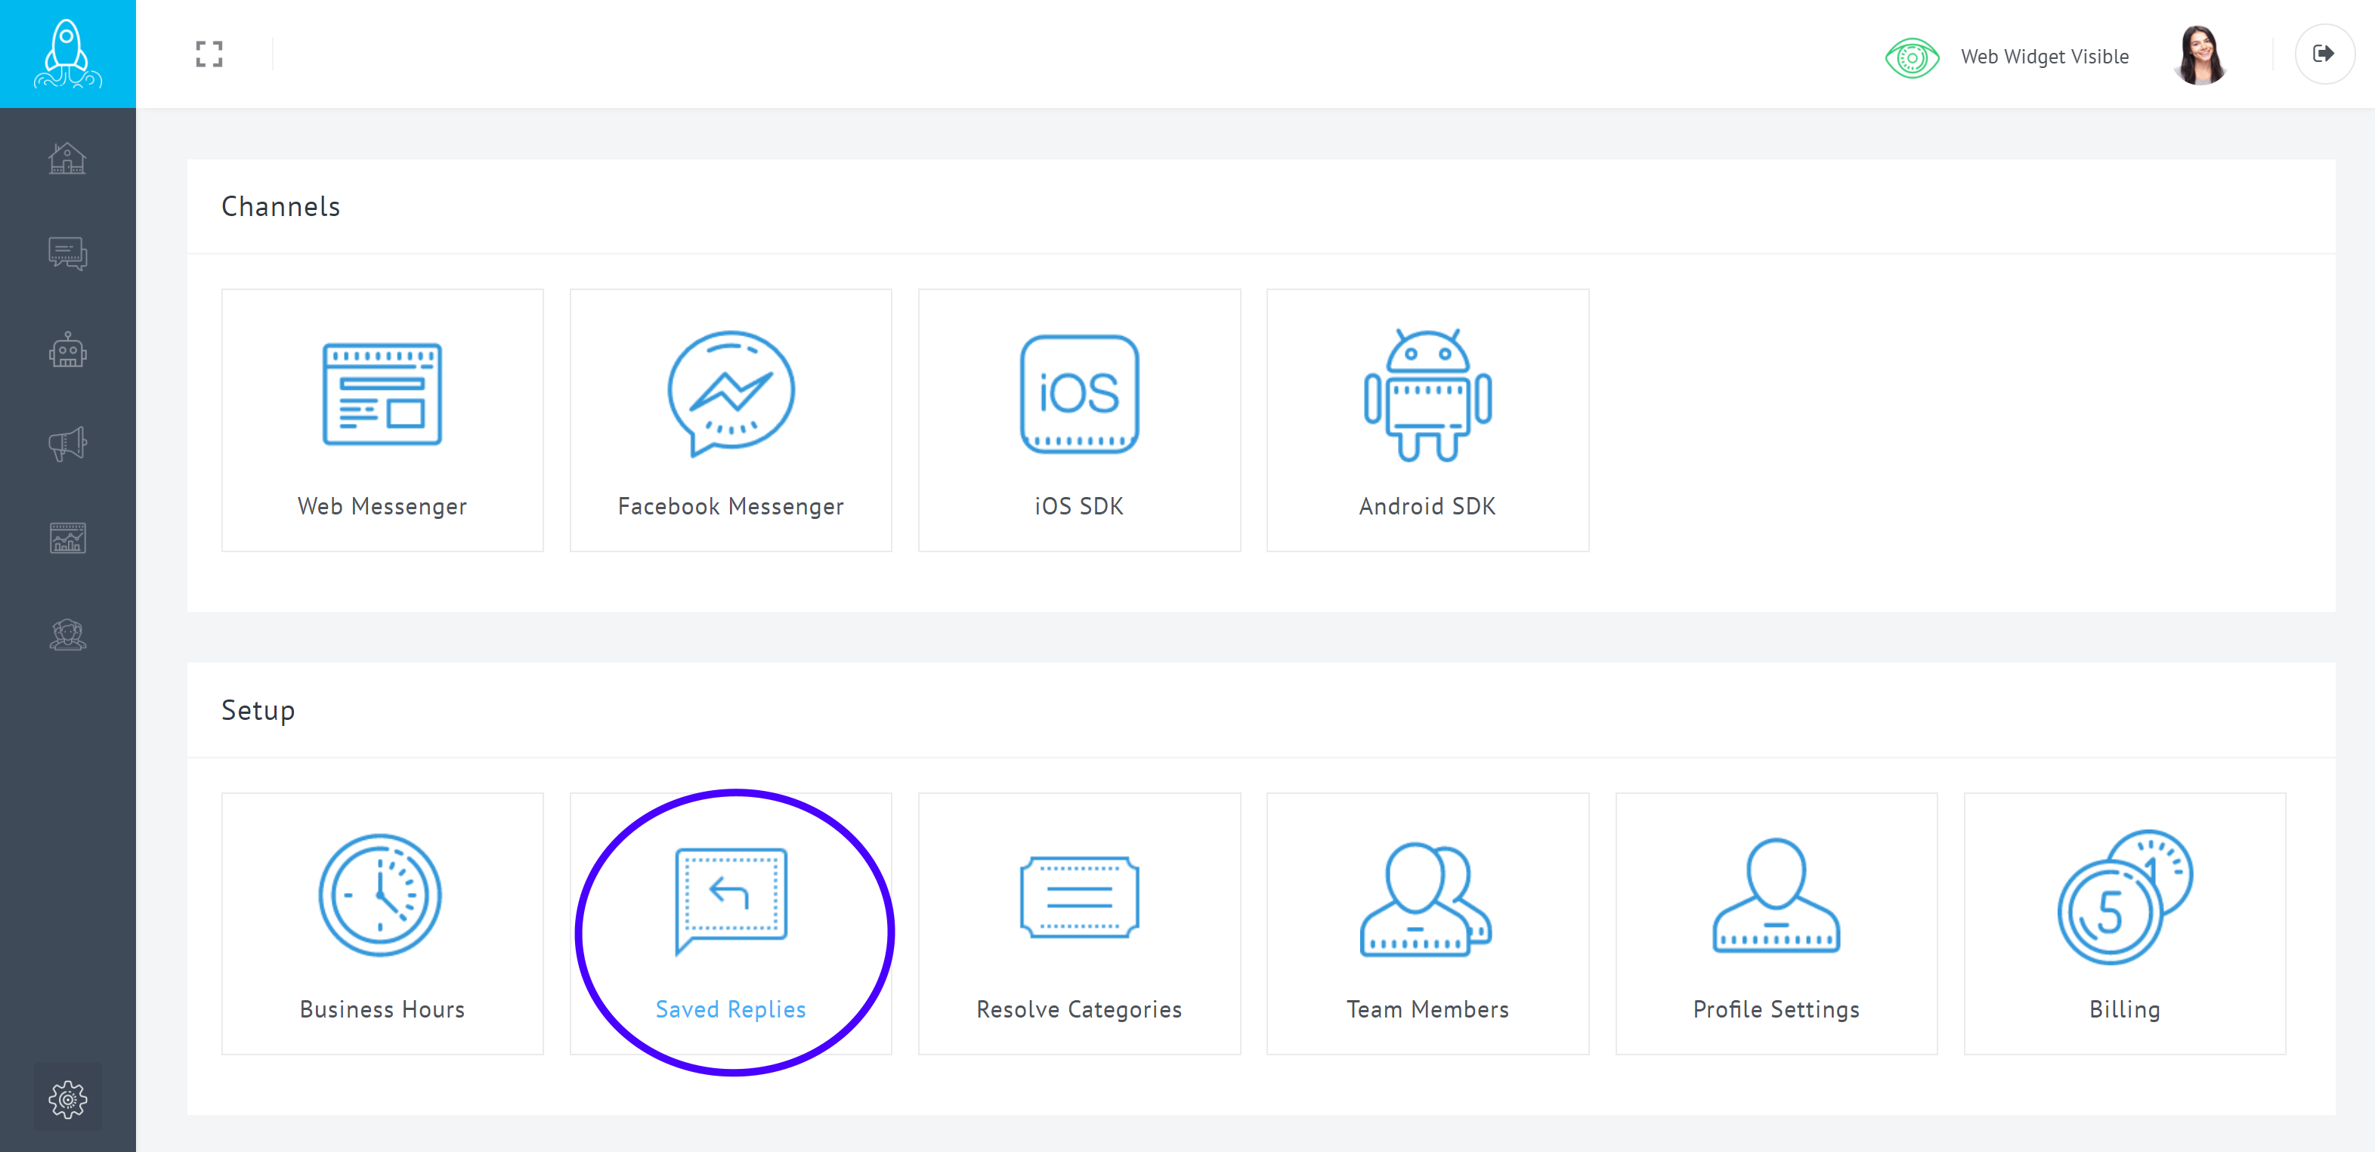Open the settings gear sidebar icon

coord(67,1098)
